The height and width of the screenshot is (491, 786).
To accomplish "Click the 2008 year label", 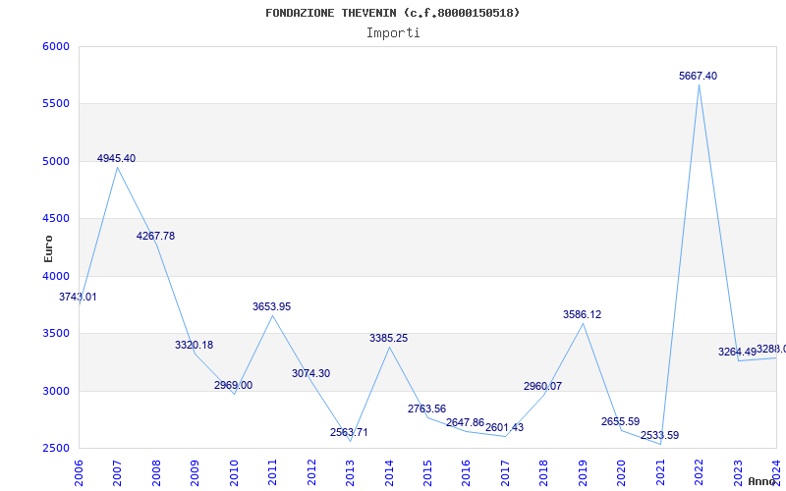I will point(156,472).
